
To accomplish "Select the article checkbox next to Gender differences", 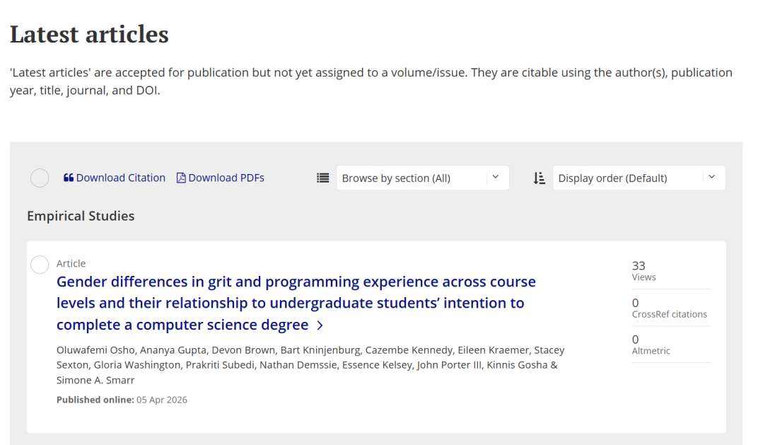I will tap(40, 265).
